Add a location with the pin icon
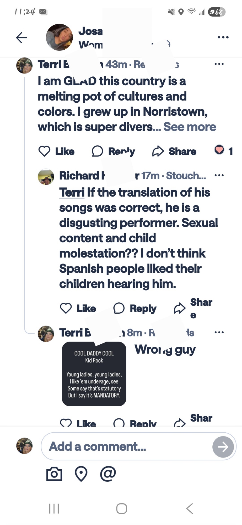Viewport: 242px width, 525px height. point(81,474)
